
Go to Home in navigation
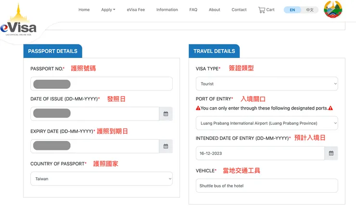[x=84, y=10]
